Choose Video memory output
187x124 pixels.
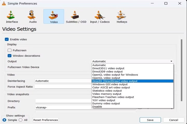(x=132, y=94)
